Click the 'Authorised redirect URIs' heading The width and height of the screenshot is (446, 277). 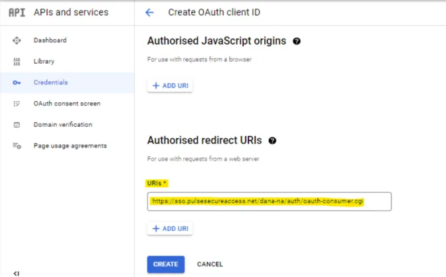[204, 140]
